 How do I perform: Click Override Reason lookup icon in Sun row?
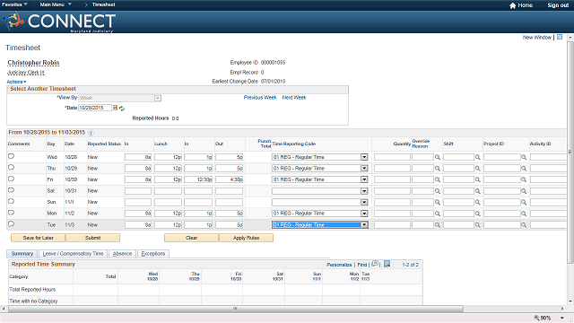point(438,202)
